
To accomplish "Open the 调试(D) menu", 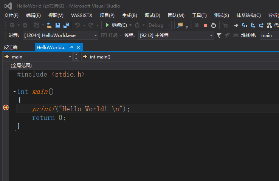I will tap(152, 15).
